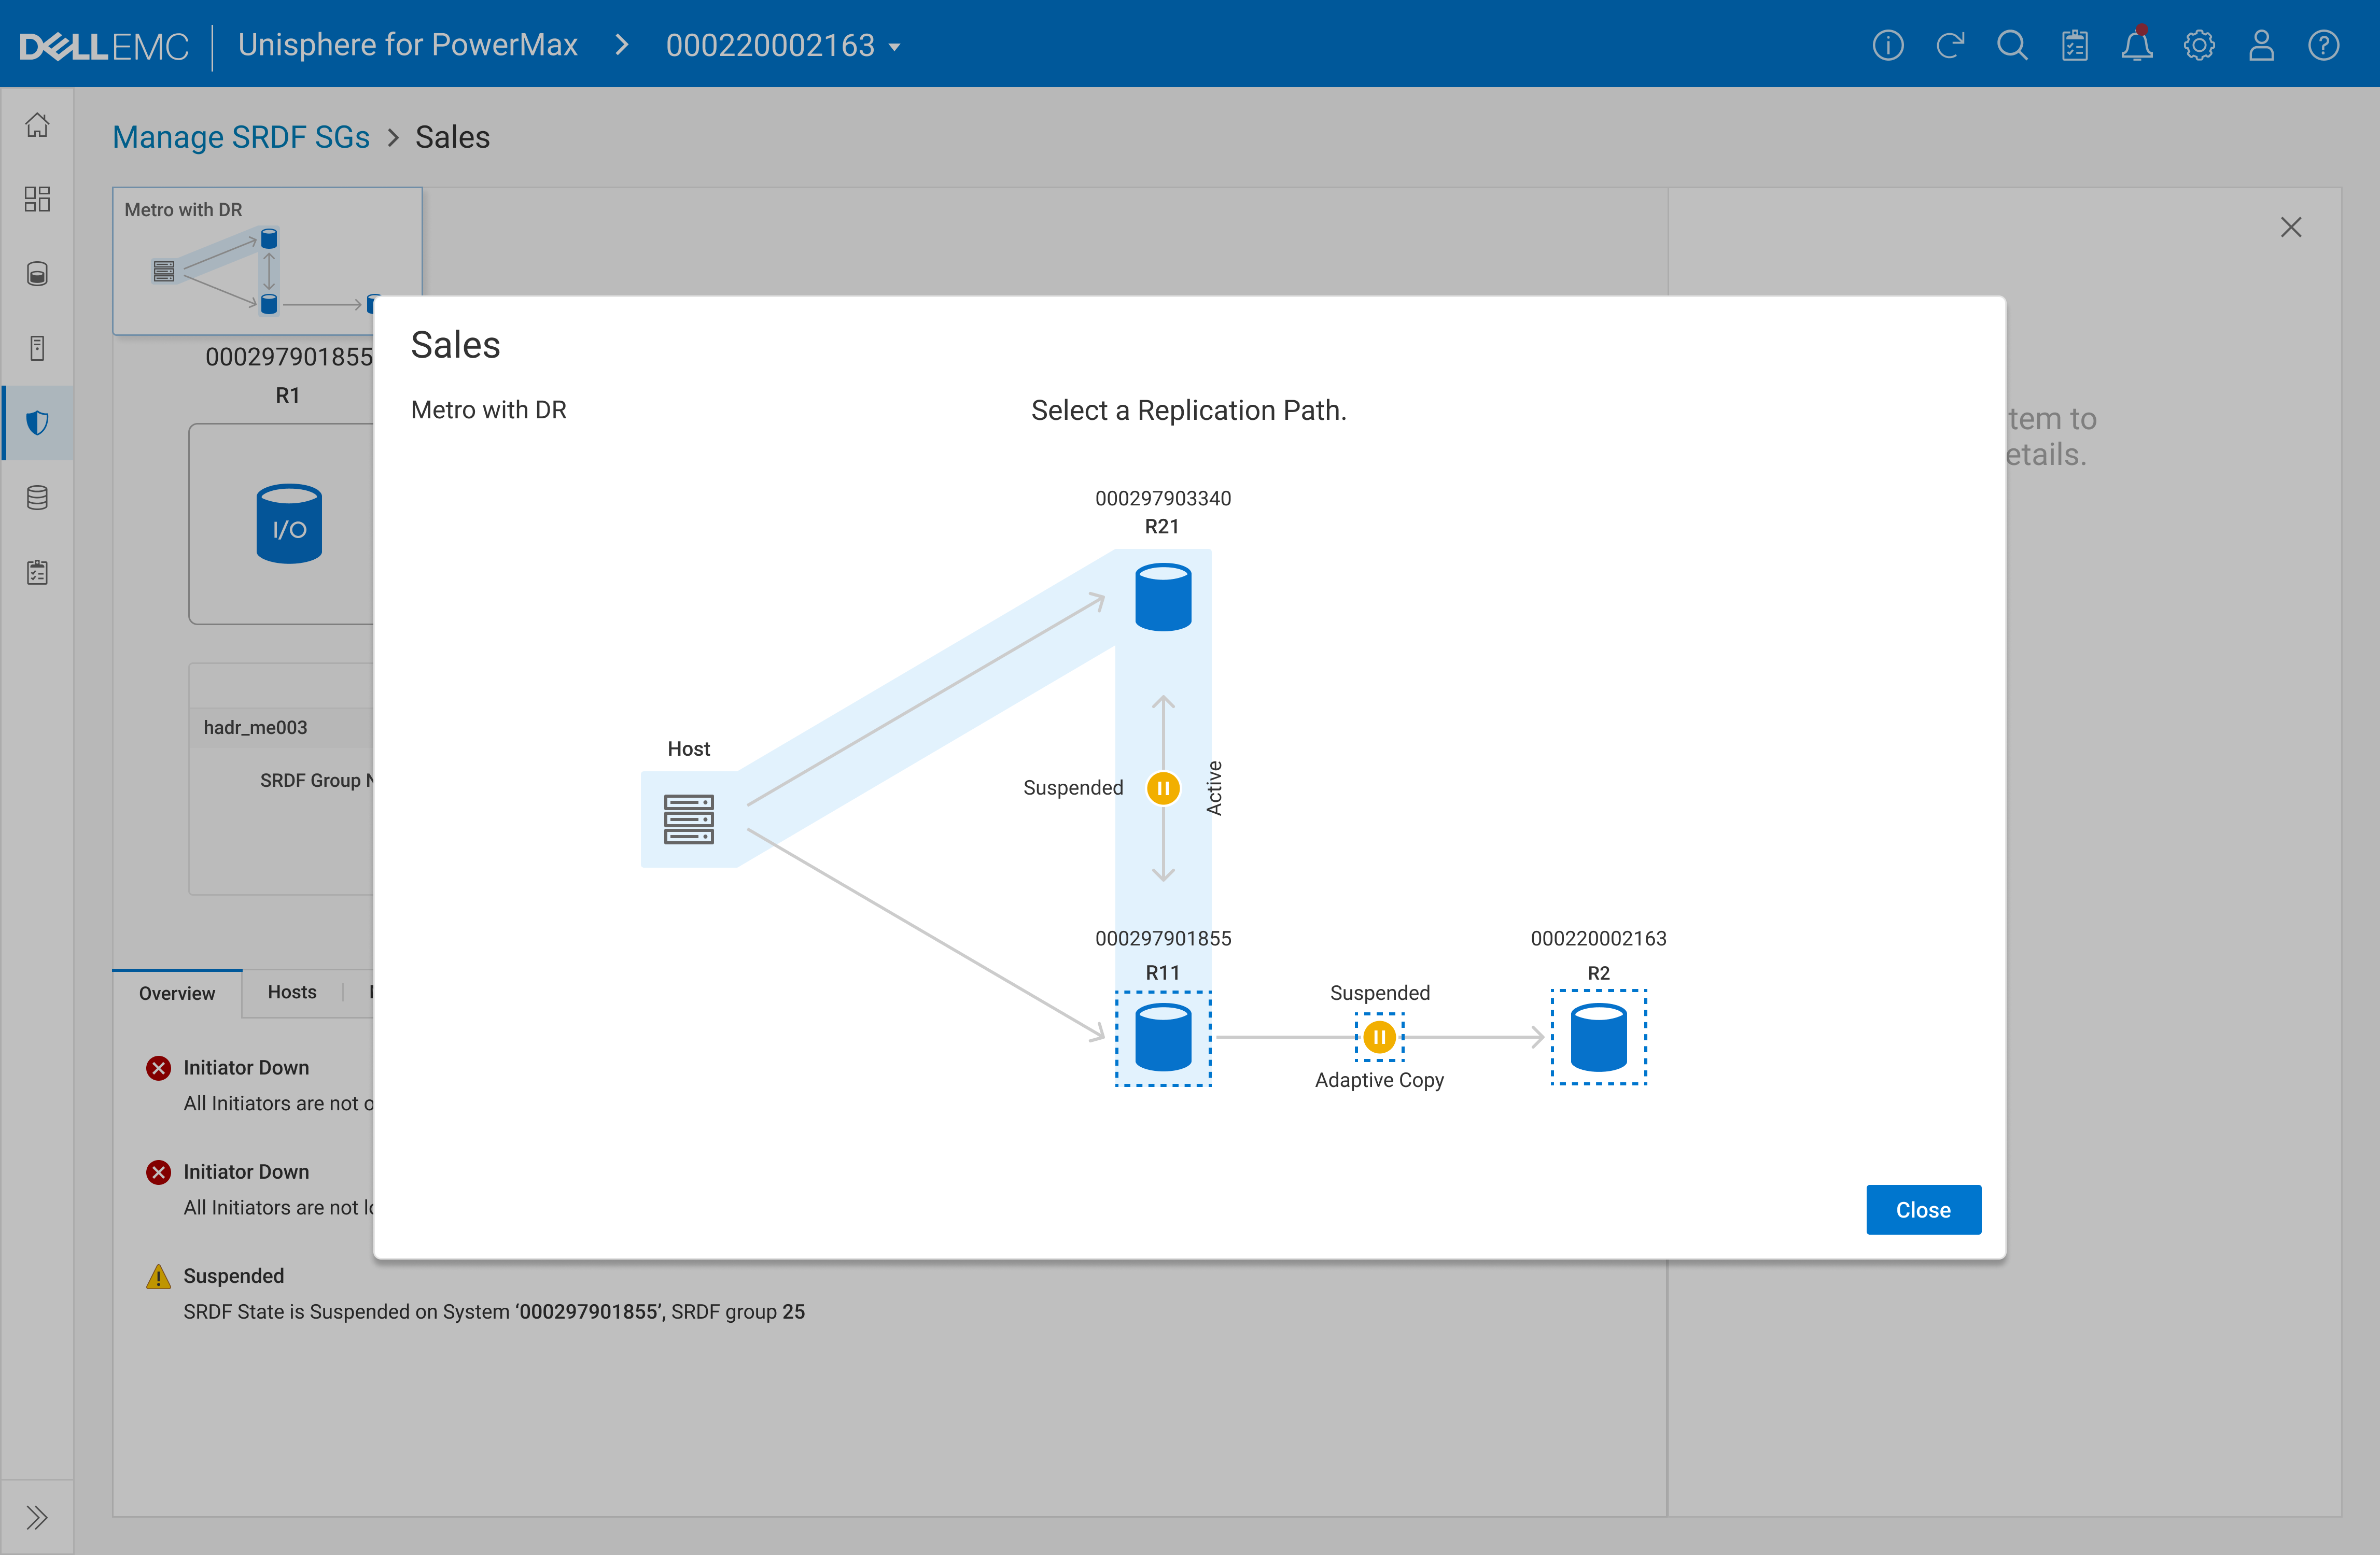Go to the Manage SRDF SGs breadcrumb link

click(x=241, y=137)
